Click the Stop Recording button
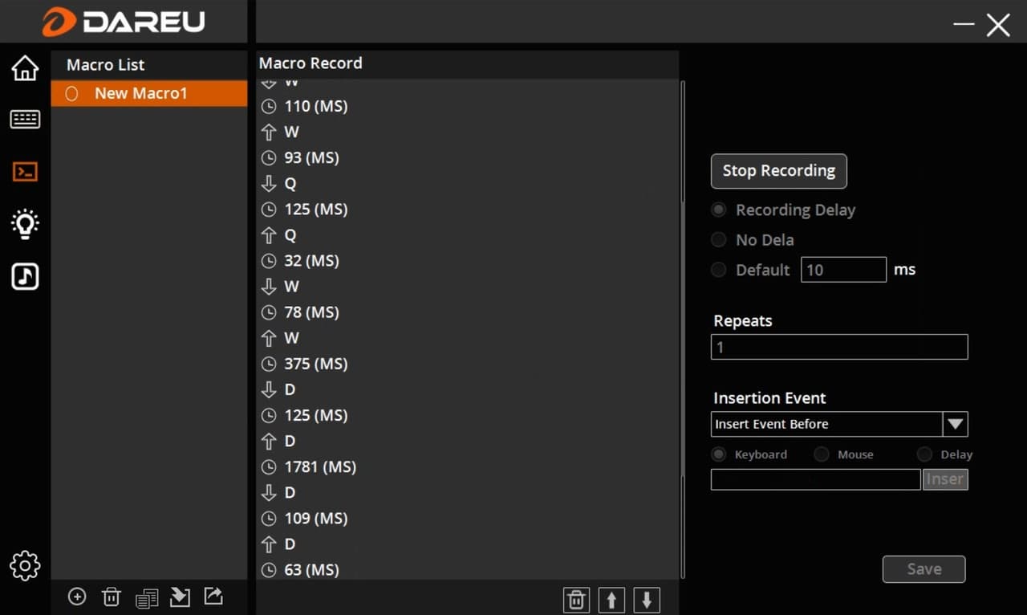Image resolution: width=1027 pixels, height=615 pixels. pos(778,171)
